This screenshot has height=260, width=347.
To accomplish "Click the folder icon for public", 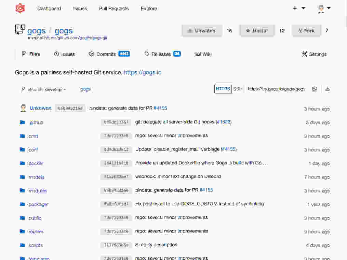I will pos(22,218).
